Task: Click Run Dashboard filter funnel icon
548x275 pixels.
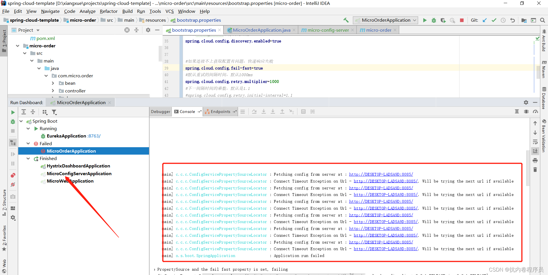Action: tap(54, 112)
